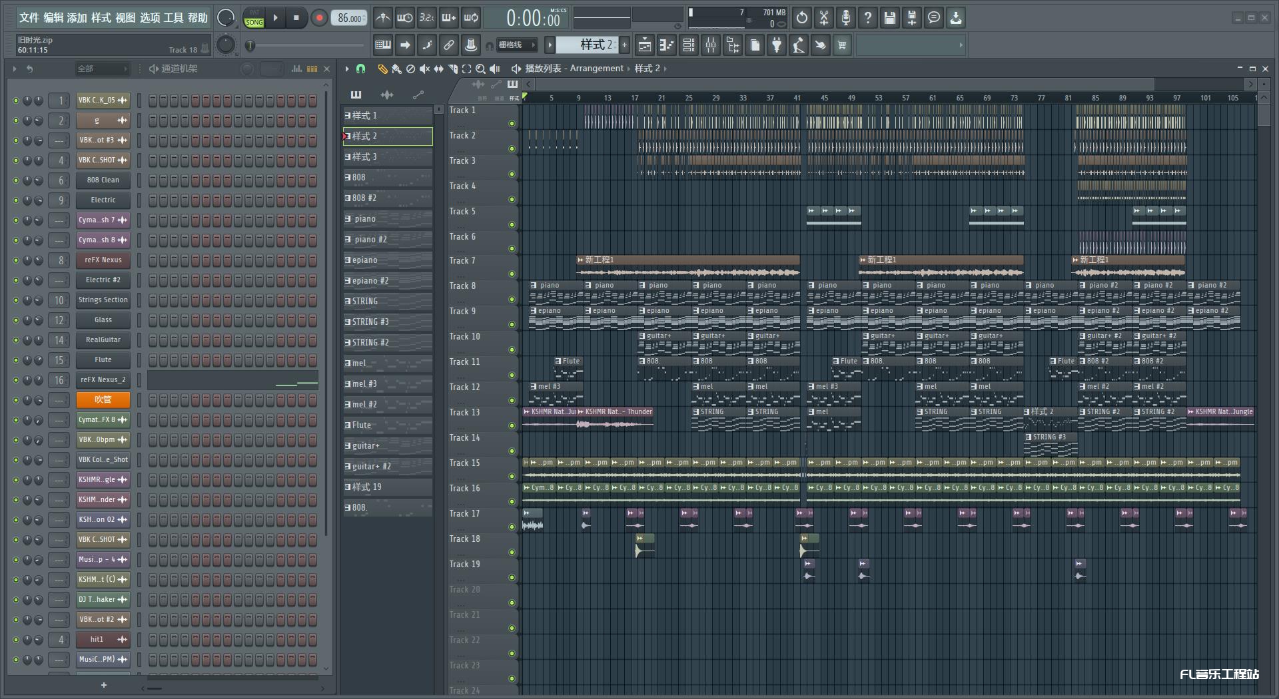Screen dimensions: 1279x699
Task: Add a channel with the plus button
Action: tap(103, 685)
